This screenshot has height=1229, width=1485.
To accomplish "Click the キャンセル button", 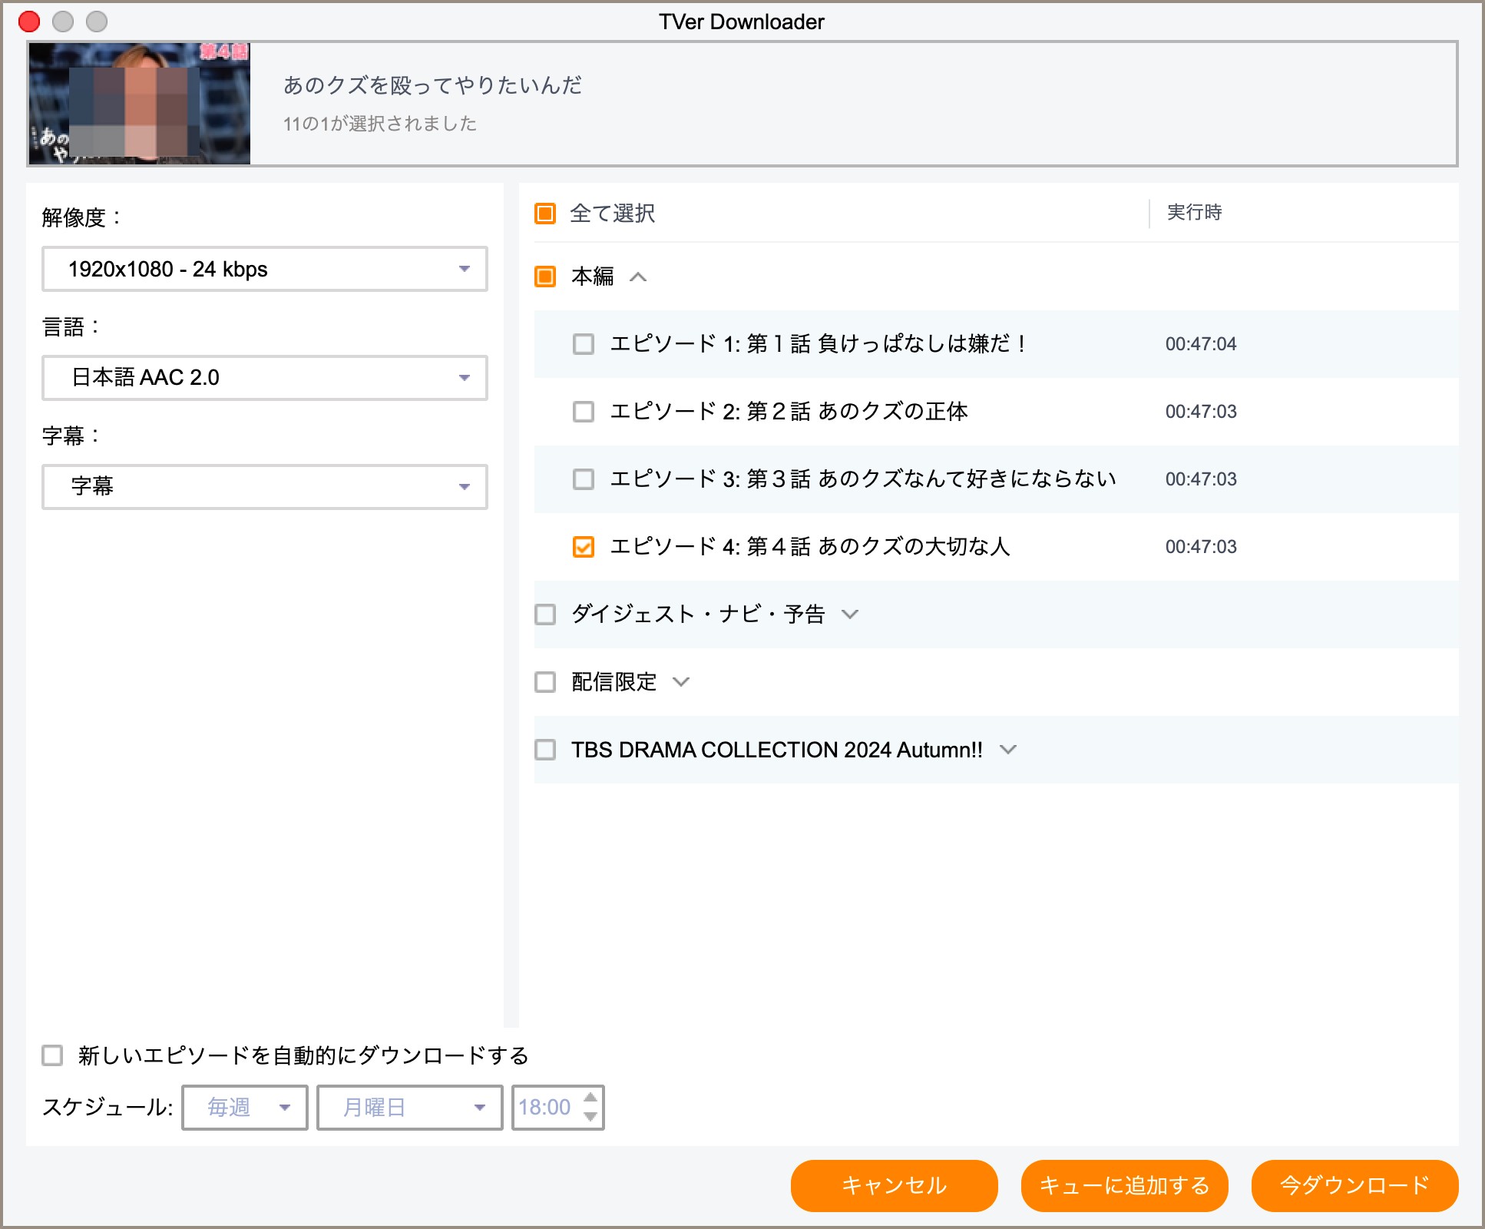I will [x=895, y=1186].
